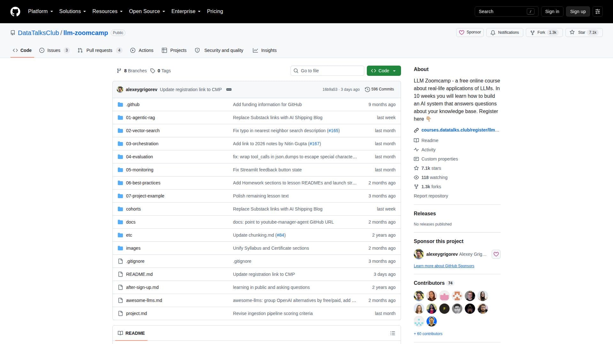Click the commits history clock icon

367,90
